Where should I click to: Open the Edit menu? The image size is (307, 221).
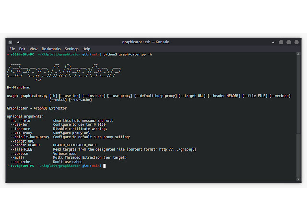(x=22, y=49)
